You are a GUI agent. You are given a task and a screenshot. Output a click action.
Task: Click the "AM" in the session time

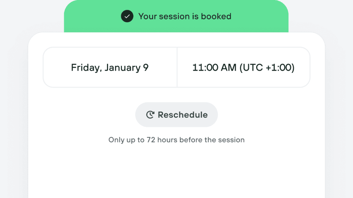point(229,68)
